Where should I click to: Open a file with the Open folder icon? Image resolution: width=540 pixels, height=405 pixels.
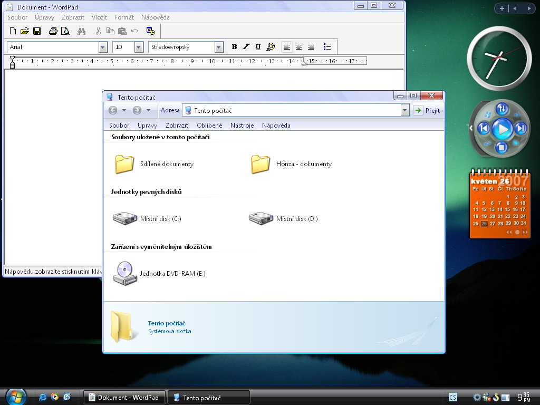coord(25,31)
